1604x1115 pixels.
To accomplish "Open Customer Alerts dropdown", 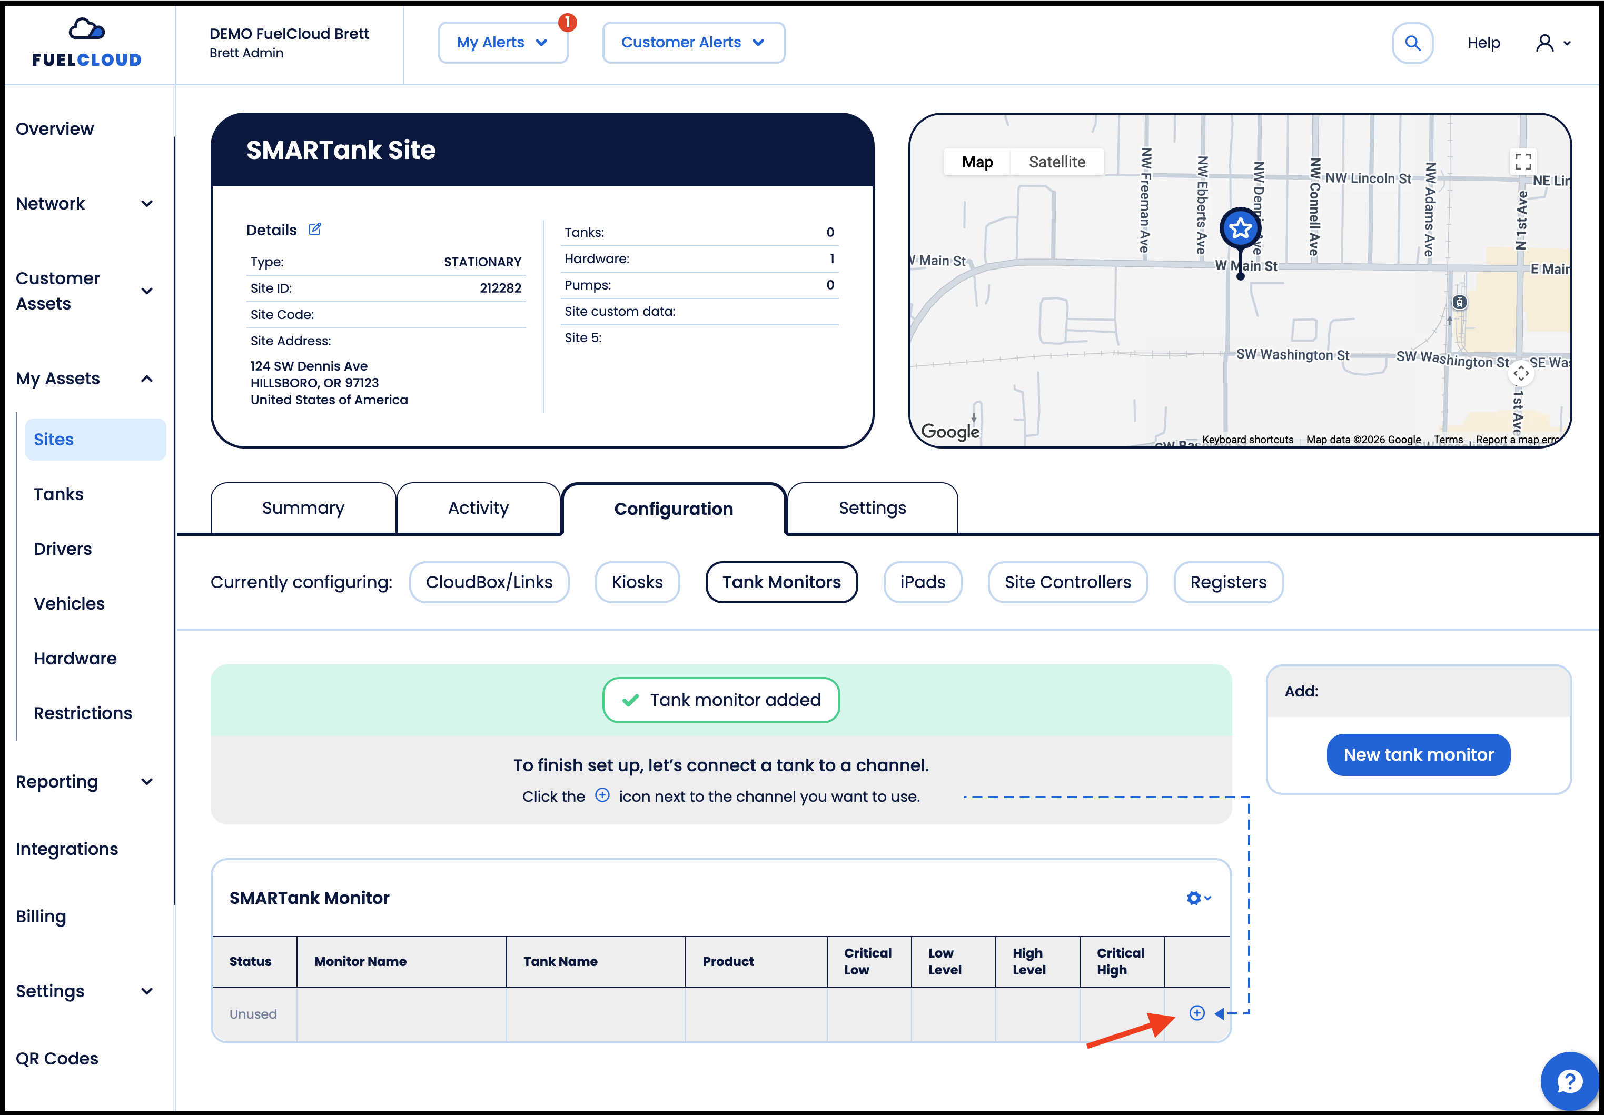I will point(693,43).
